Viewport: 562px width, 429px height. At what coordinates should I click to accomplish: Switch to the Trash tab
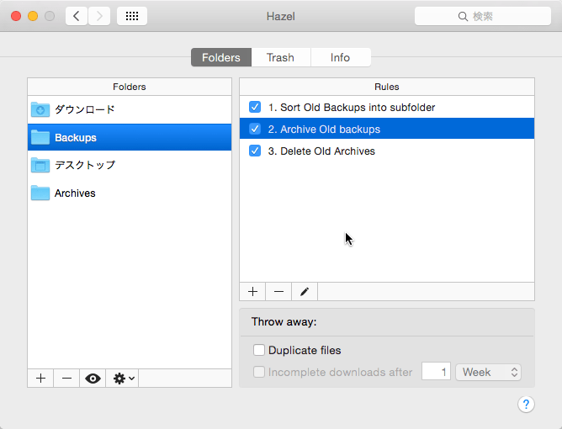point(280,57)
